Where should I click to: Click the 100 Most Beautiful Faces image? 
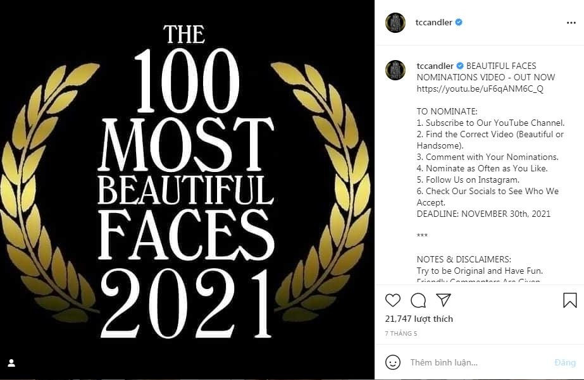pos(187,190)
